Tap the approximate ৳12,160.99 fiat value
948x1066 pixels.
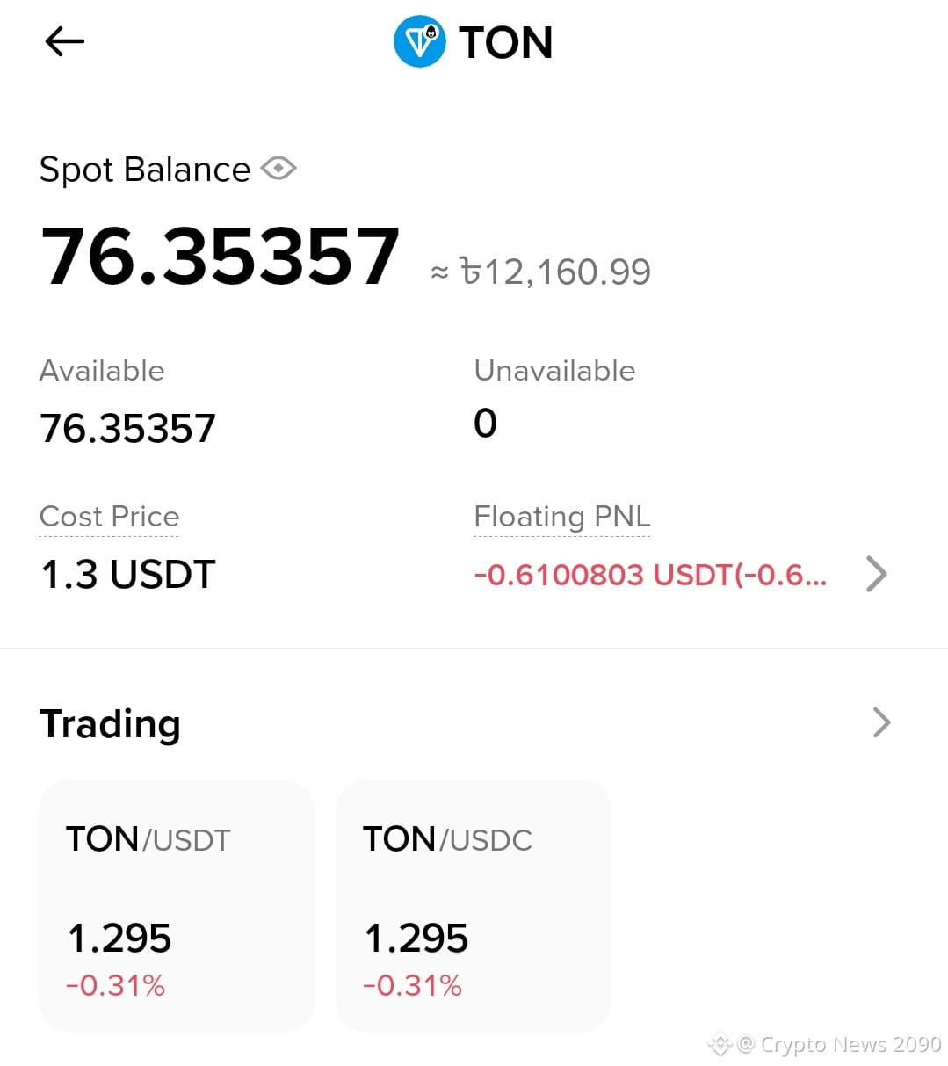541,272
